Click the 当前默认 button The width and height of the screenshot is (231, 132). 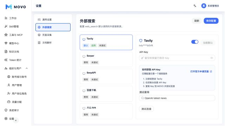pyautogui.click(x=208, y=43)
